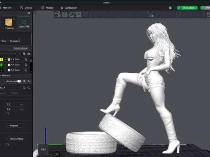Click the filament list scroll down arrow
210x157 pixels.
click(x=31, y=72)
